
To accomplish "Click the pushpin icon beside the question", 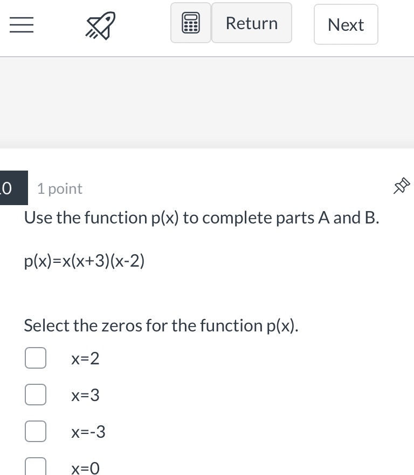I will click(x=402, y=186).
